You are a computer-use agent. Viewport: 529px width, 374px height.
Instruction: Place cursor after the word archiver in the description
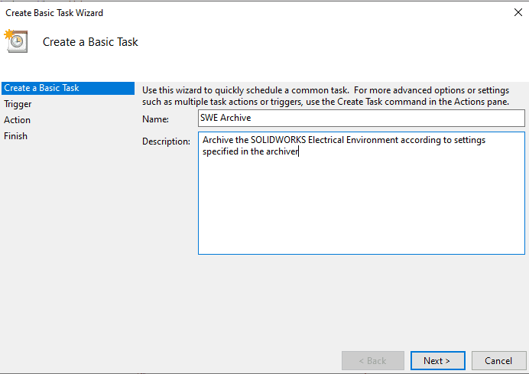(298, 151)
